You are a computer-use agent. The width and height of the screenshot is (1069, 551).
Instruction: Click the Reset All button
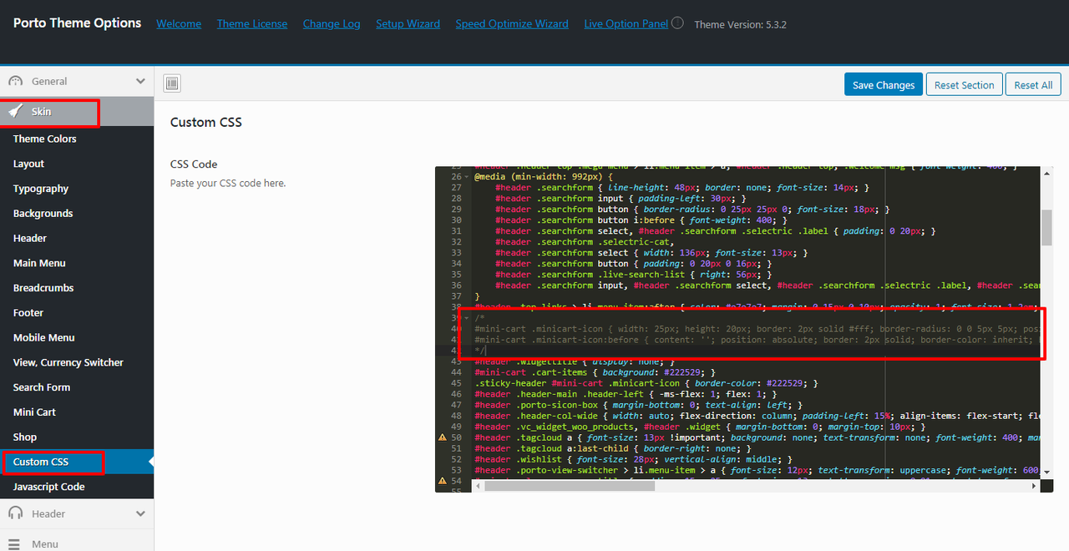click(1033, 85)
